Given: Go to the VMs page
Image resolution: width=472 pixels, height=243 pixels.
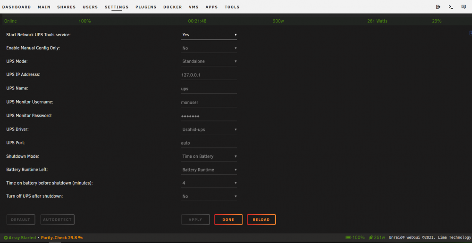Looking at the screenshot, I should pyautogui.click(x=194, y=7).
